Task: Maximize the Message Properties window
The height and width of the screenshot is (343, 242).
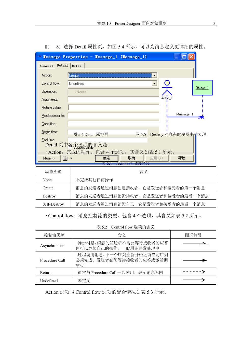Action: pos(184,57)
